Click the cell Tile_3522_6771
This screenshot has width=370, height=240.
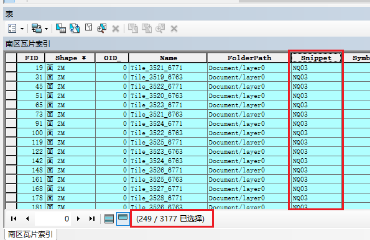pos(168,86)
